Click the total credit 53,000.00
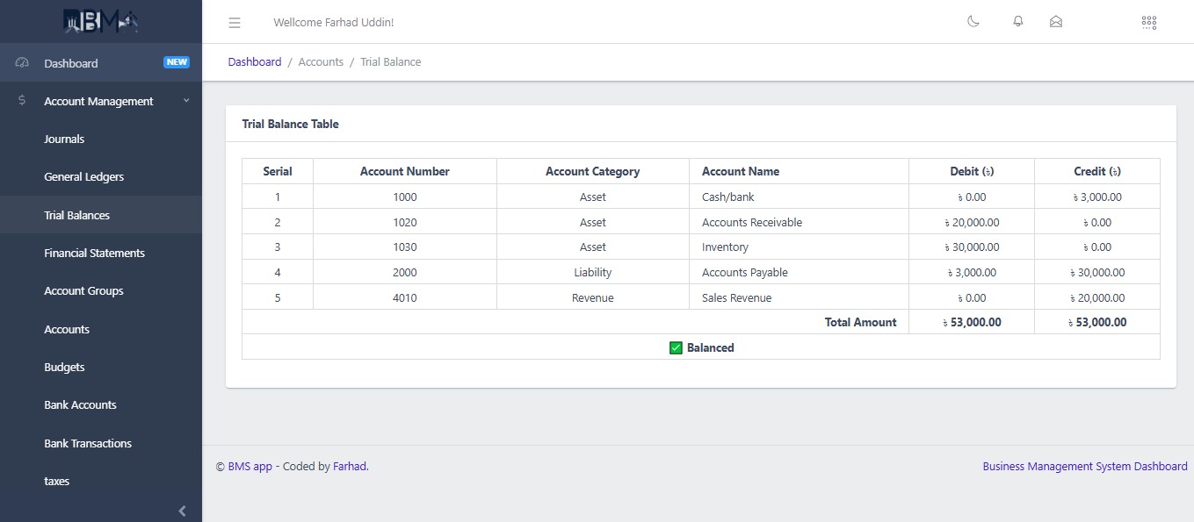 [1097, 323]
